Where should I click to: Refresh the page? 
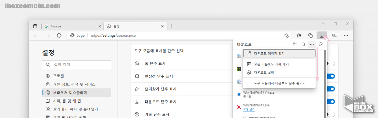click(x=59, y=35)
